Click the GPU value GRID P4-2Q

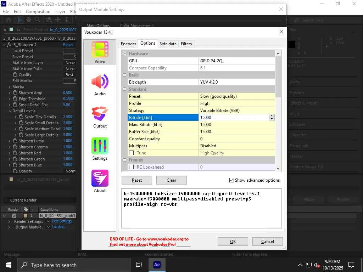tap(237, 61)
